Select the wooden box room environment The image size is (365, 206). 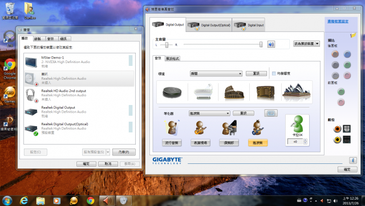point(265,92)
